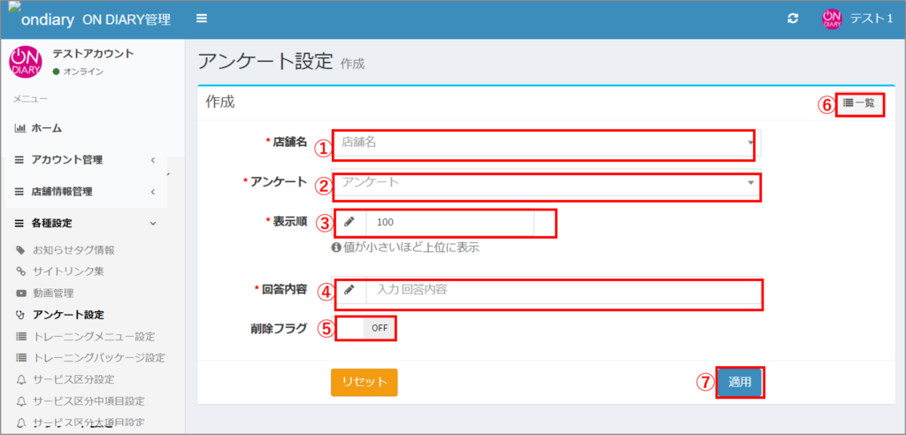Click the refresh icon in top bar
This screenshot has width=906, height=435.
(x=793, y=19)
